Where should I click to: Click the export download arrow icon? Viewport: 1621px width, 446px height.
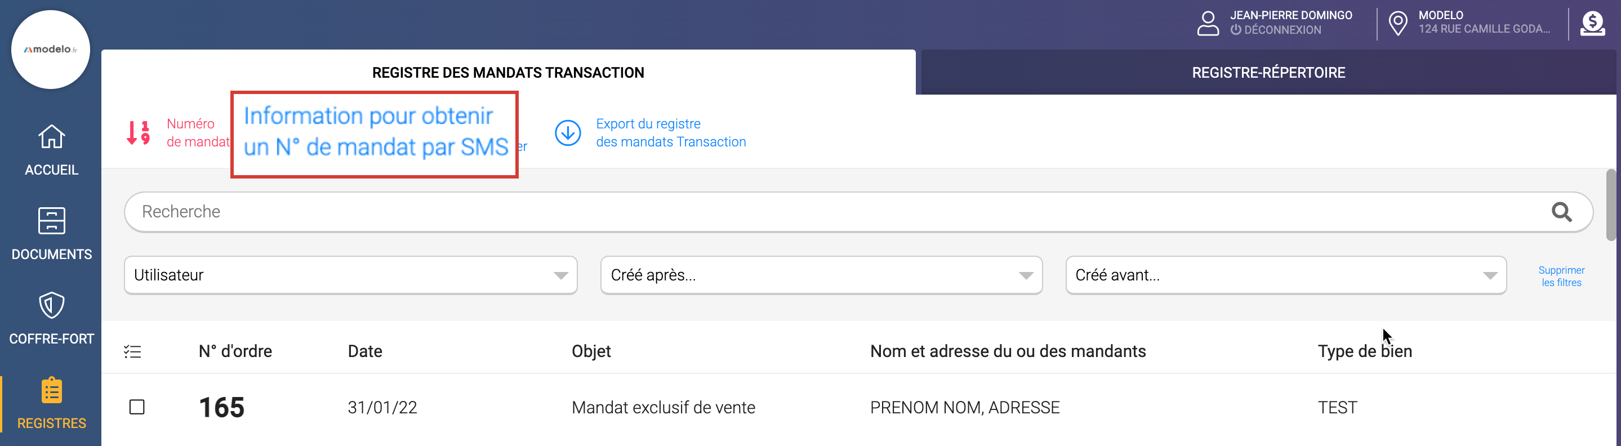[568, 133]
